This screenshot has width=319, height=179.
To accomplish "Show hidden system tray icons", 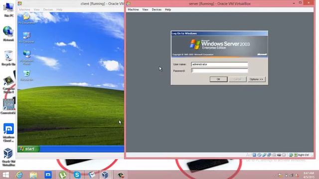I will 274,176.
